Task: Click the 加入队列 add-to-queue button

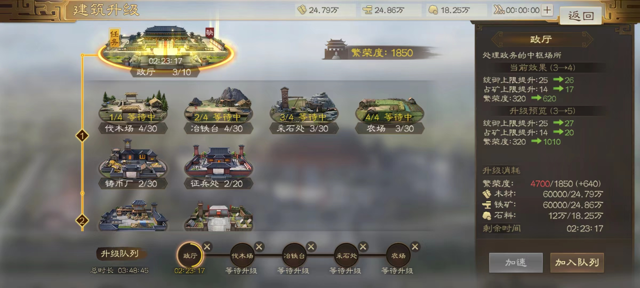Action: tap(577, 263)
